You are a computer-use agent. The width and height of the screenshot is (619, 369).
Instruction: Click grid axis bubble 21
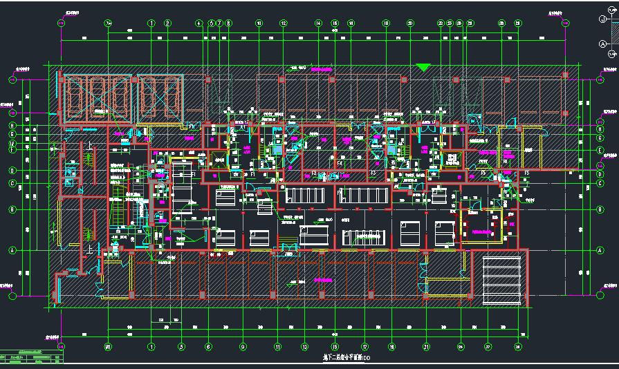pyautogui.click(x=427, y=346)
